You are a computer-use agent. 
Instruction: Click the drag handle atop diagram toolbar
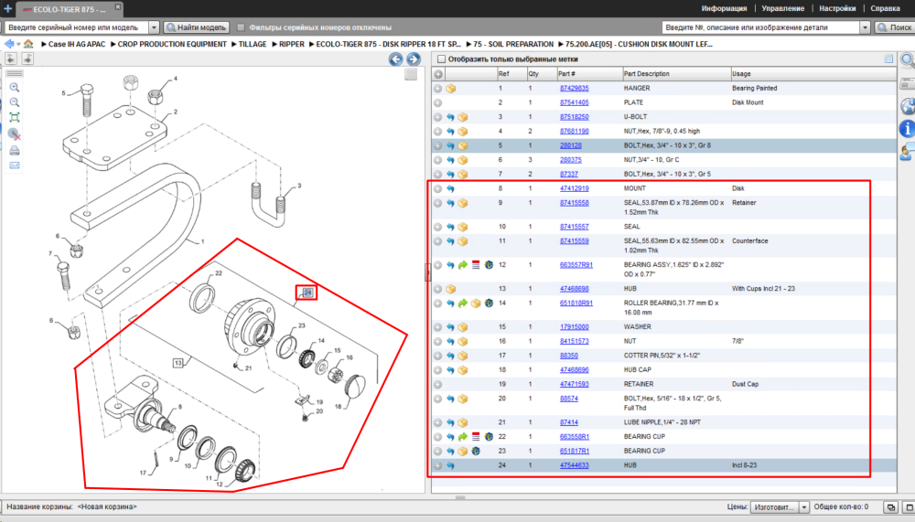[15, 73]
